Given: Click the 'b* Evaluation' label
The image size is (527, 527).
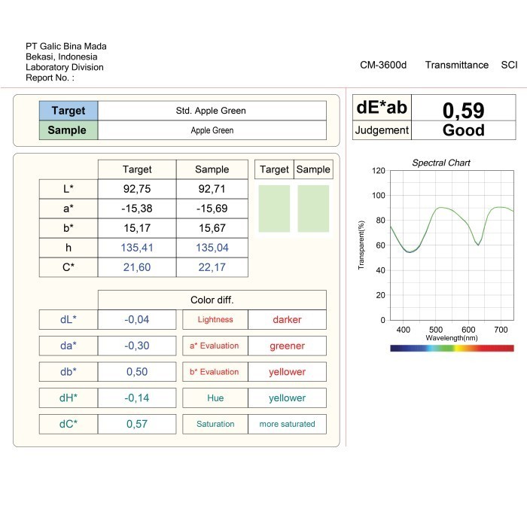Looking at the screenshot, I should pos(215,372).
